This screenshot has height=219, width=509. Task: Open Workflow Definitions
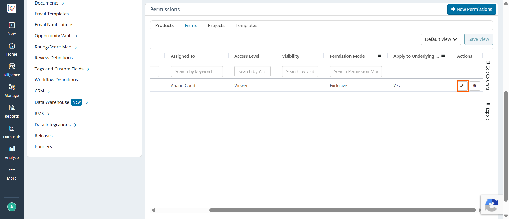point(56,80)
